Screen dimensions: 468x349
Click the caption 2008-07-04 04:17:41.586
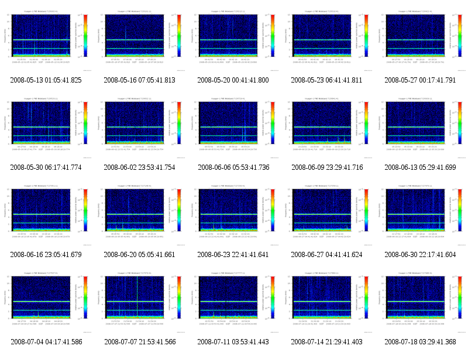[x=47, y=342]
